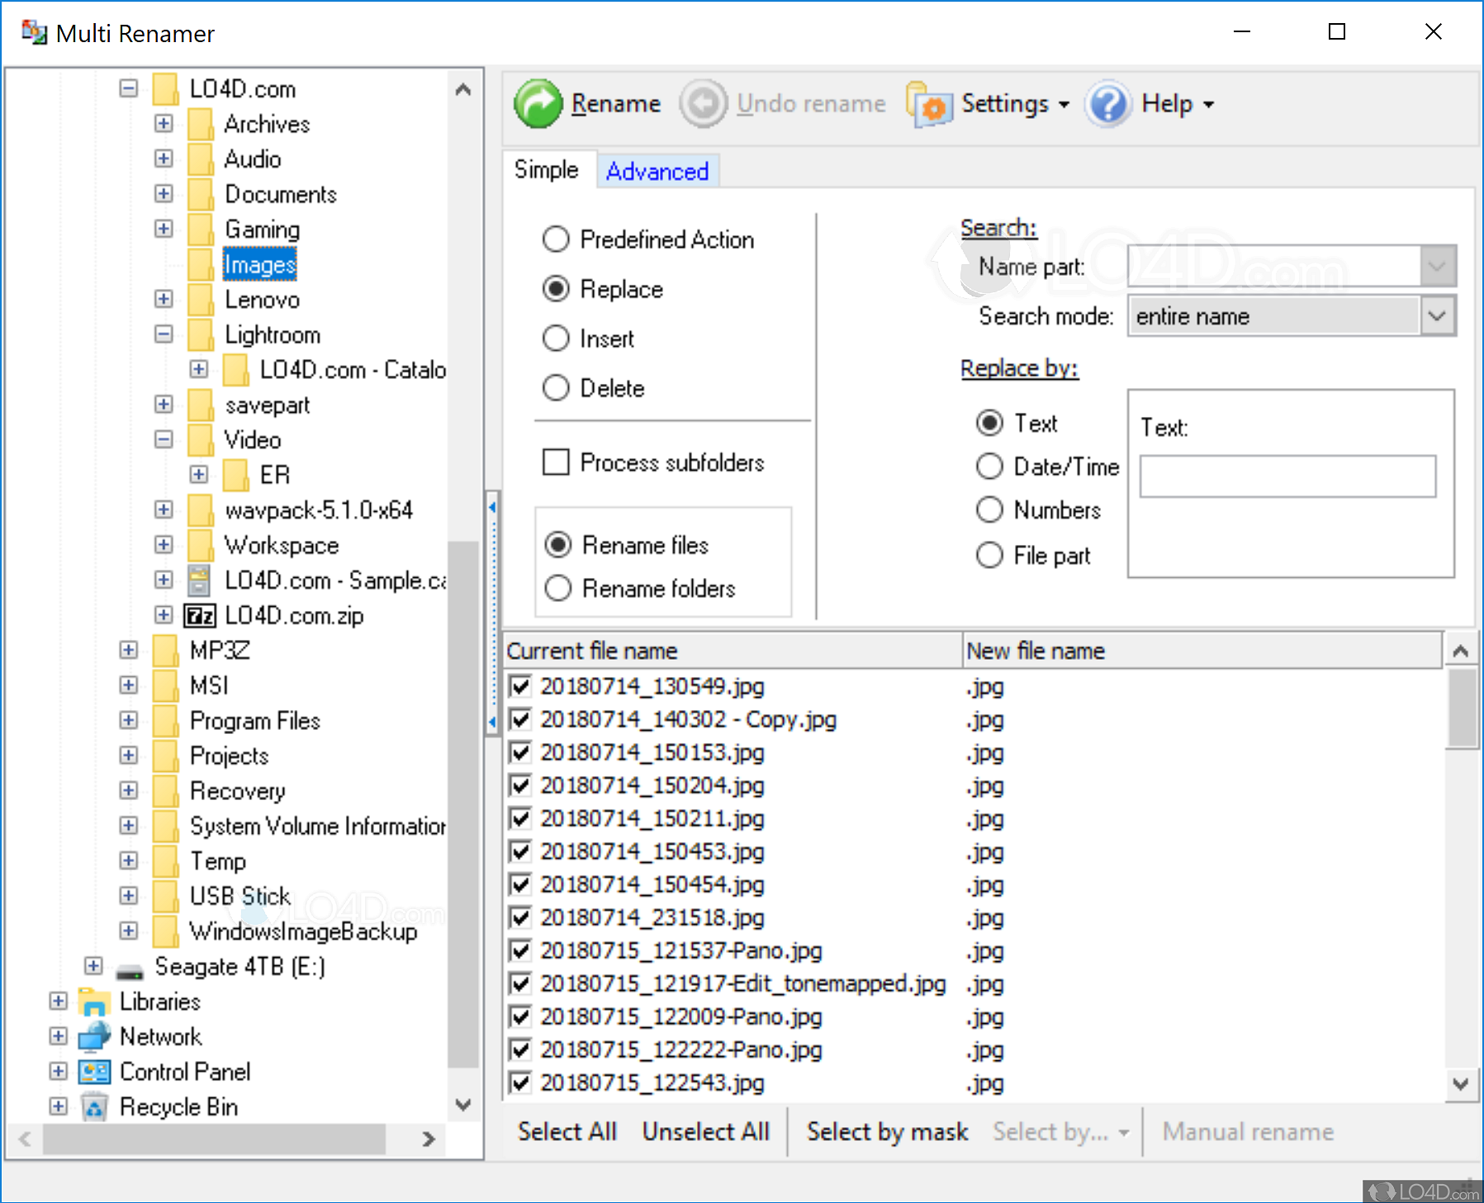
Task: Click the Undo rename toolbar icon
Action: 703,102
